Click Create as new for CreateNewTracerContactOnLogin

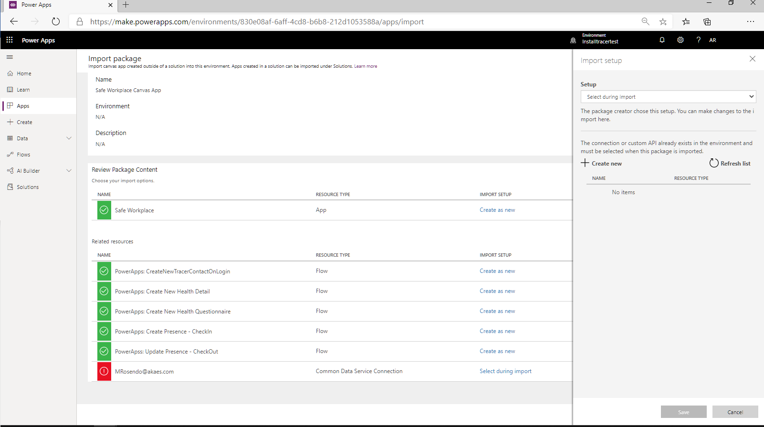tap(497, 271)
